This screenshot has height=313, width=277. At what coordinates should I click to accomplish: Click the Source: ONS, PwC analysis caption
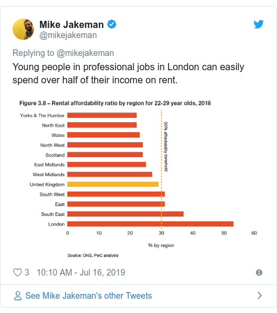tap(93, 255)
